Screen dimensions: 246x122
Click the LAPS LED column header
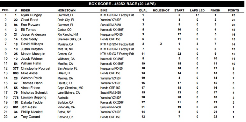[197, 10]
